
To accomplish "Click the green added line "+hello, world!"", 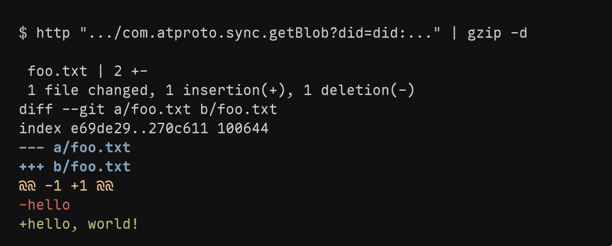I will click(x=79, y=224).
